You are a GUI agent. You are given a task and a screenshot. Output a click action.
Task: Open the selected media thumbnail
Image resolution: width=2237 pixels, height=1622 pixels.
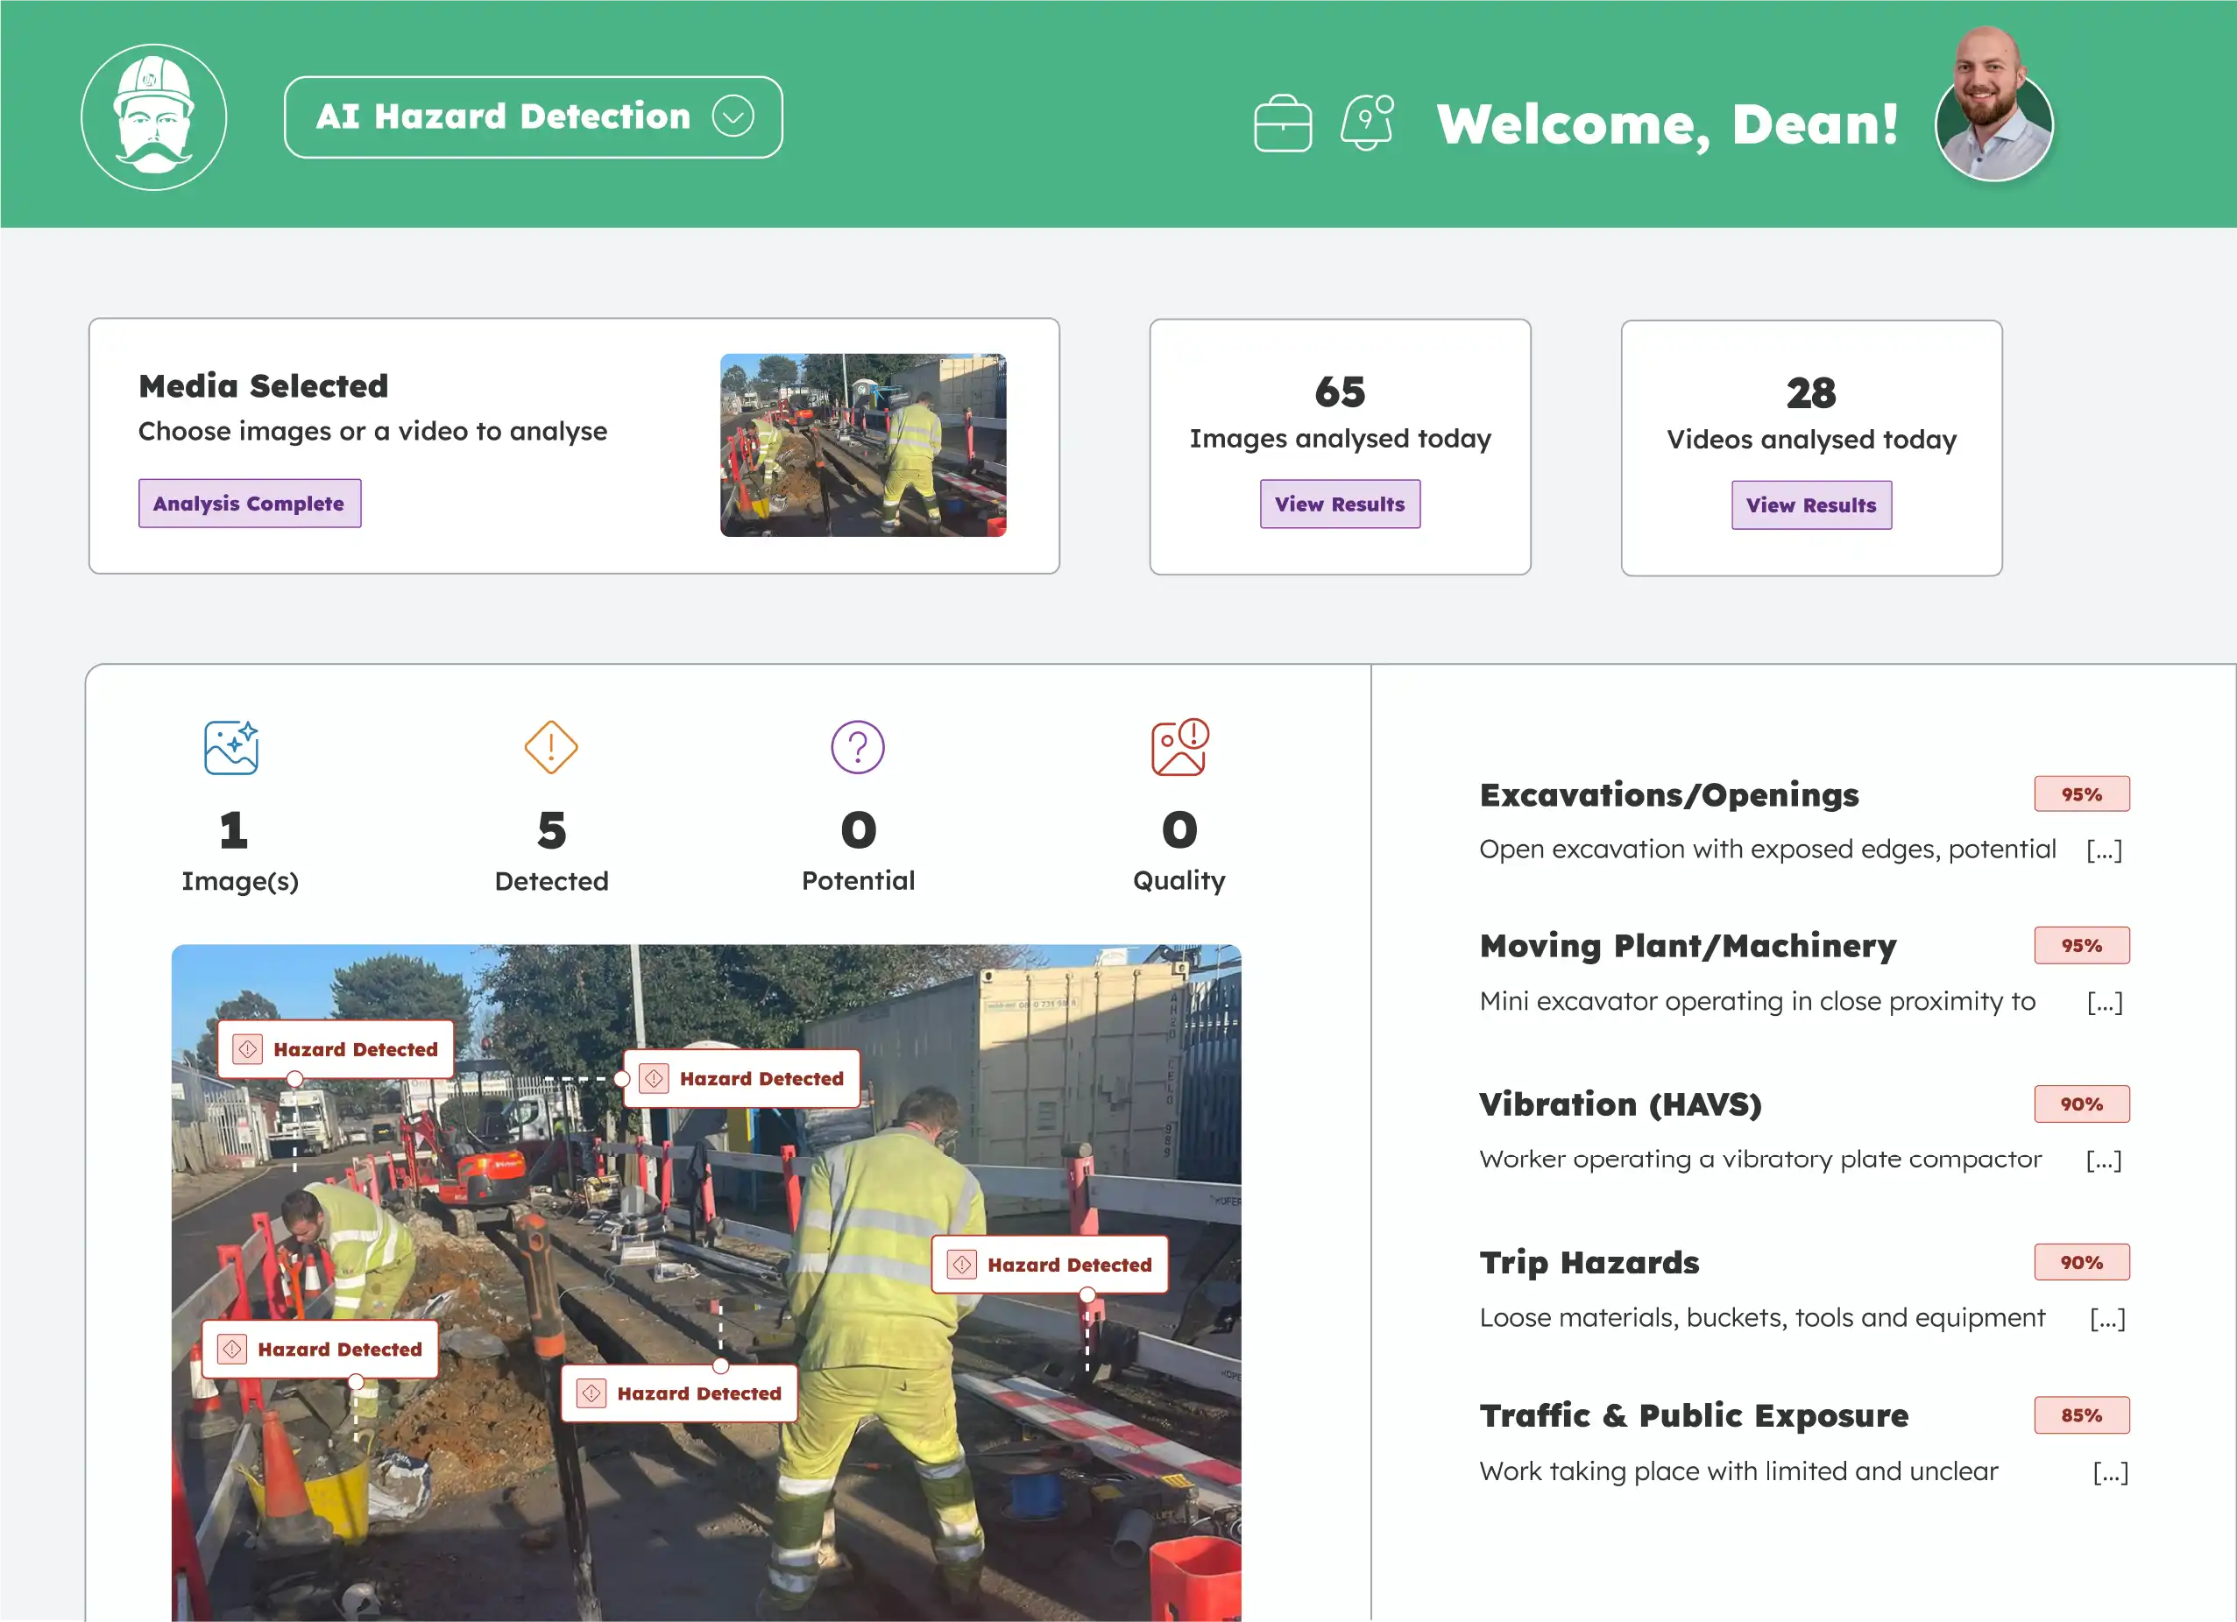[x=863, y=445]
